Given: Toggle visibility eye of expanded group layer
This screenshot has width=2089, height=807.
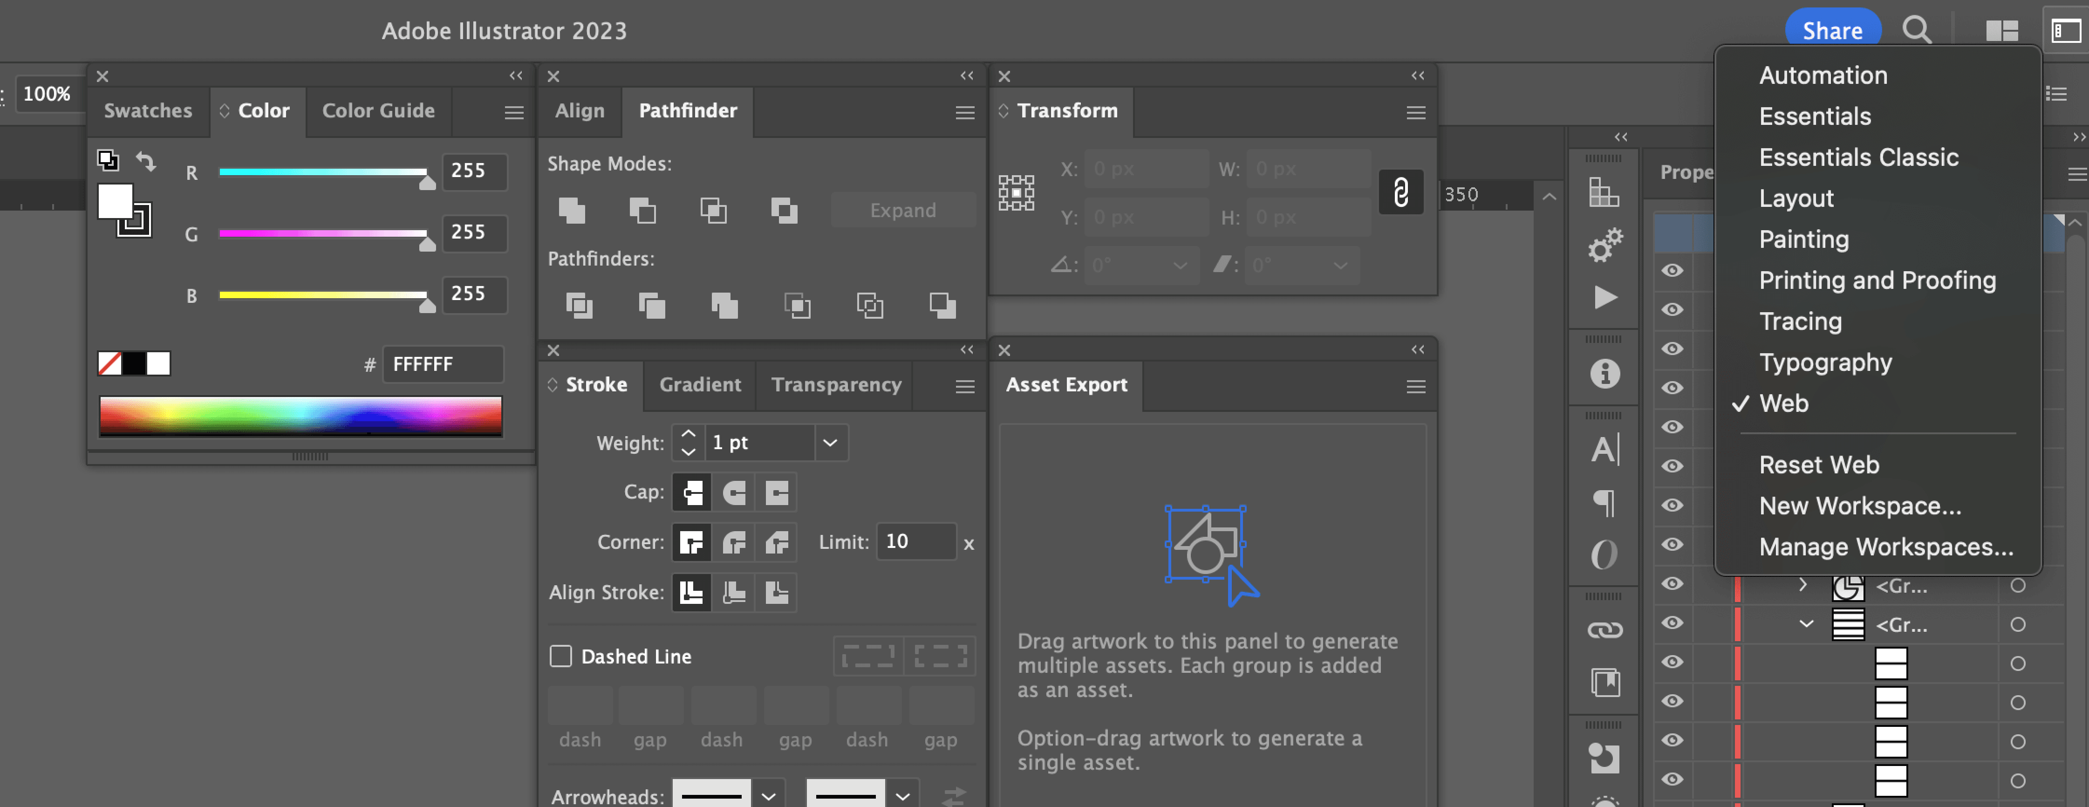Looking at the screenshot, I should pyautogui.click(x=1672, y=624).
